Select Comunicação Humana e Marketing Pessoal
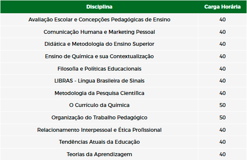Viewport: 247px width, 160px height. click(x=99, y=32)
